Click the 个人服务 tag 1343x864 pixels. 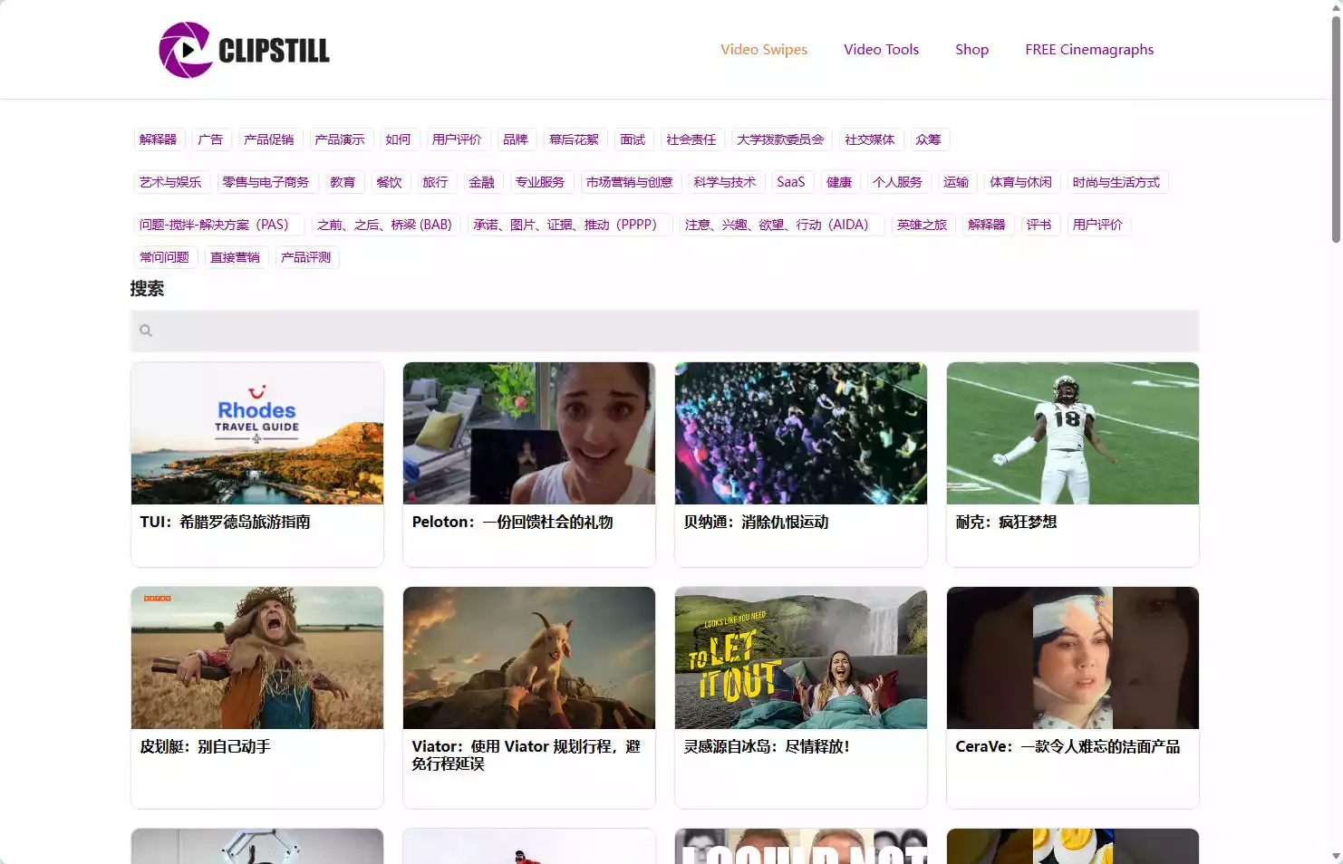click(x=898, y=182)
